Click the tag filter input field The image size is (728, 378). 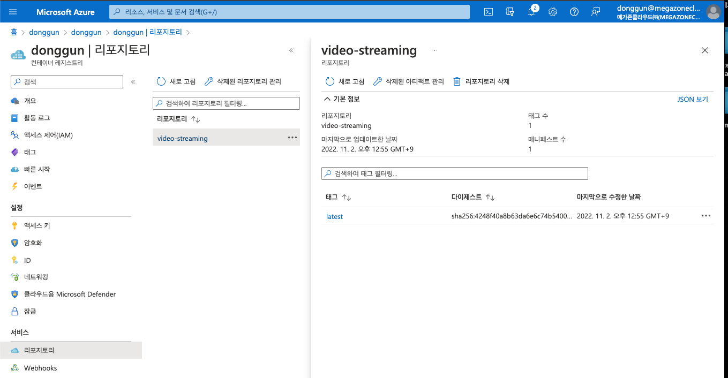point(454,173)
